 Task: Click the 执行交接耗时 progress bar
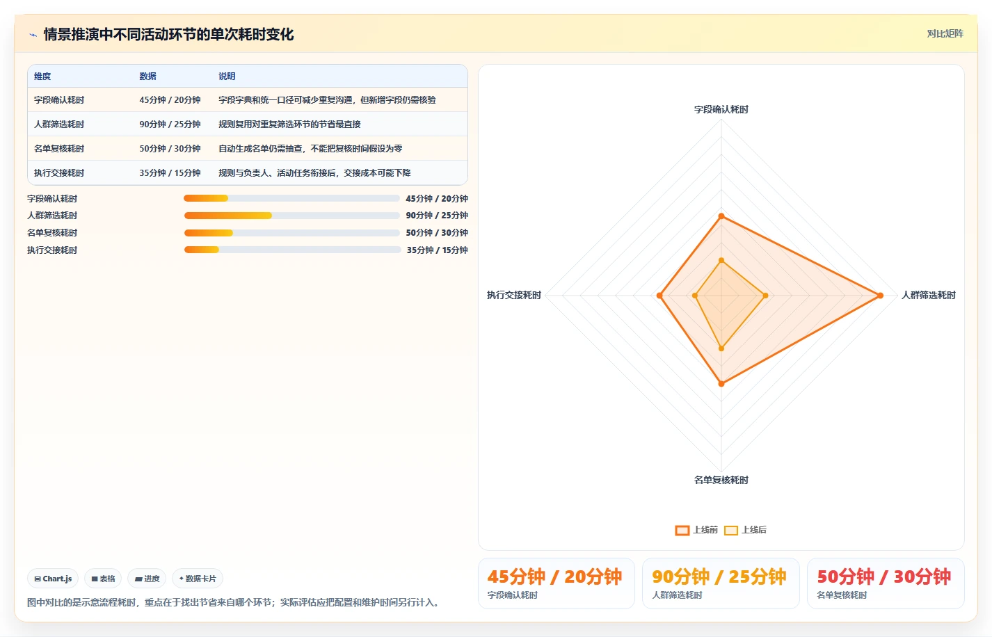coord(291,250)
